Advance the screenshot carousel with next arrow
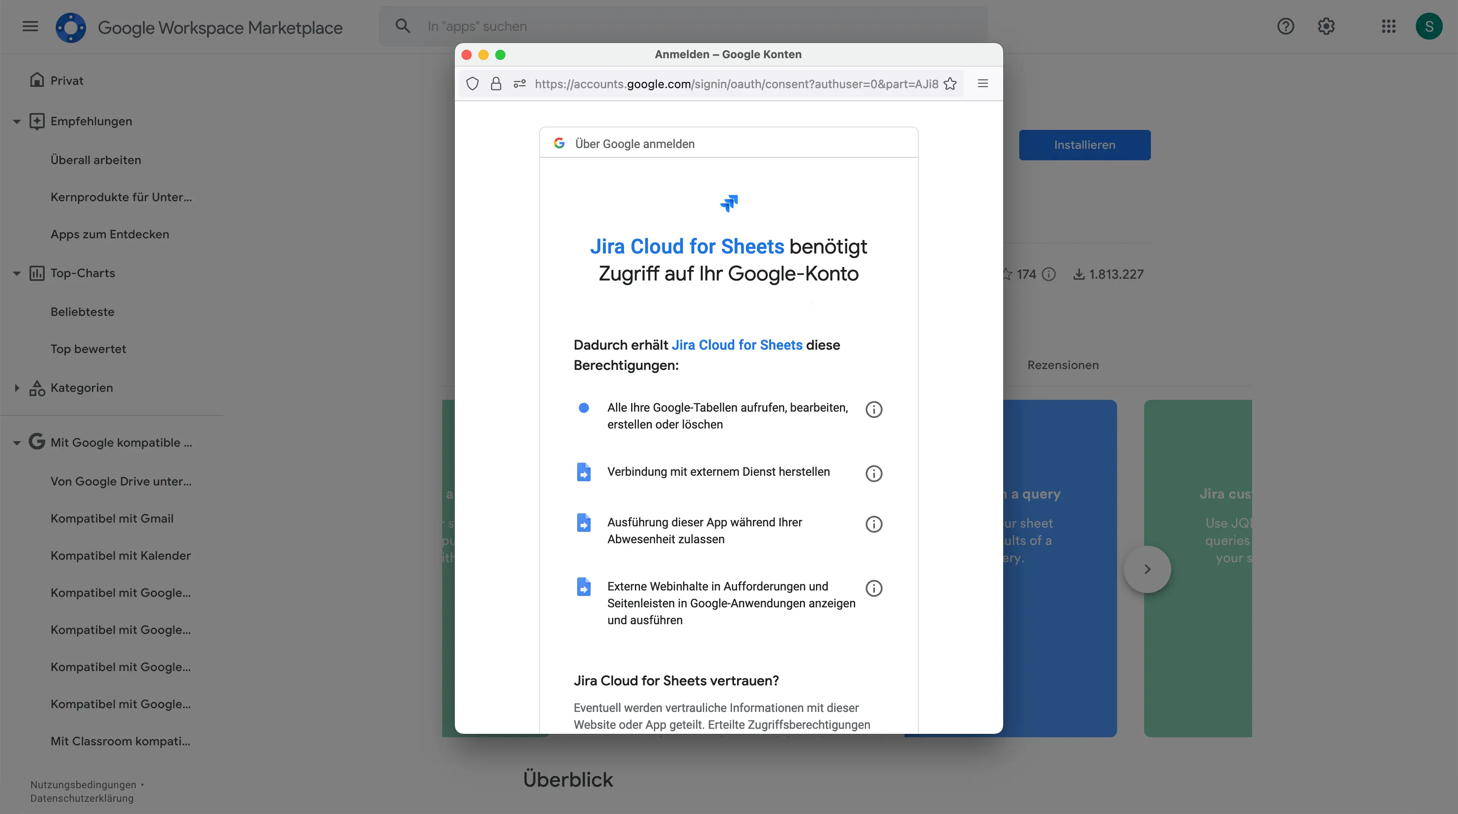The height and width of the screenshot is (814, 1458). [x=1147, y=569]
